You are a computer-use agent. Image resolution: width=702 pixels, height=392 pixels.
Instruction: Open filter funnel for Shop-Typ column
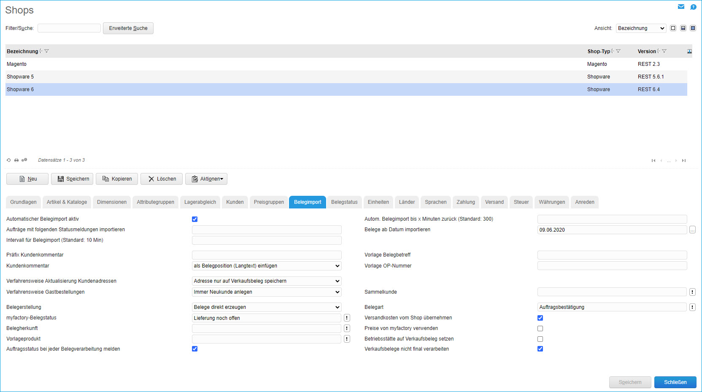point(618,51)
